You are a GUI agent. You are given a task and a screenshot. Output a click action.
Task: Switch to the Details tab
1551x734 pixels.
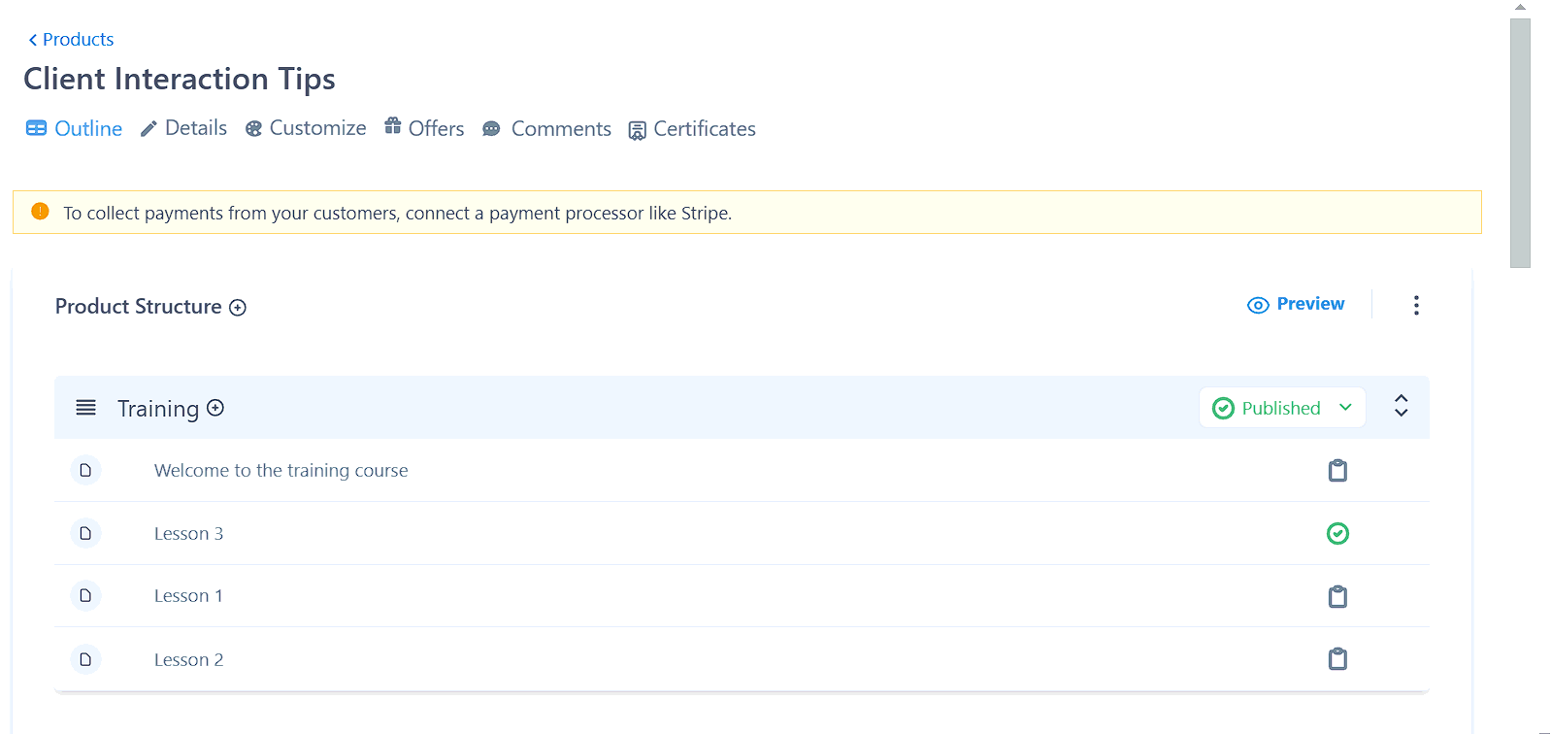coord(183,128)
